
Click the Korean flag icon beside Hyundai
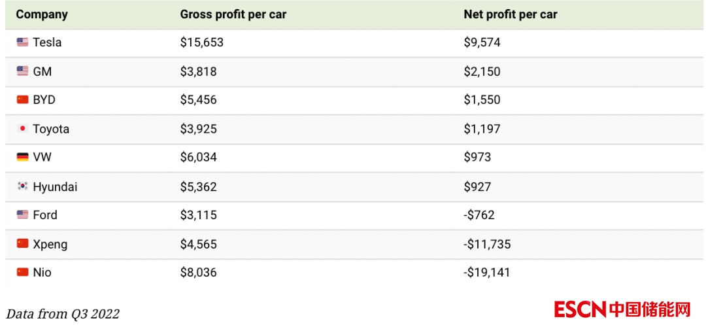(23, 186)
